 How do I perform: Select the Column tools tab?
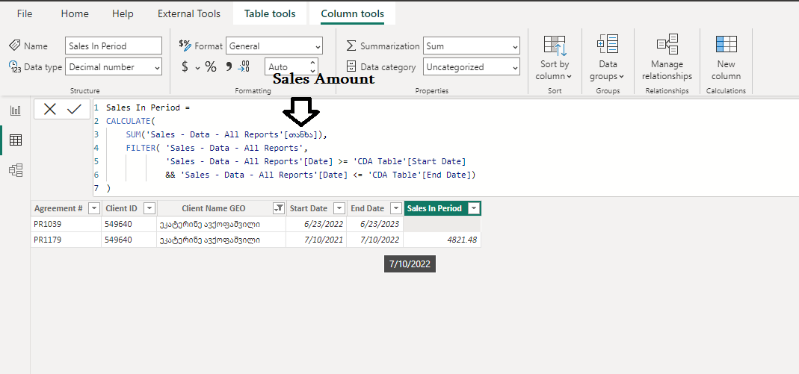(353, 13)
